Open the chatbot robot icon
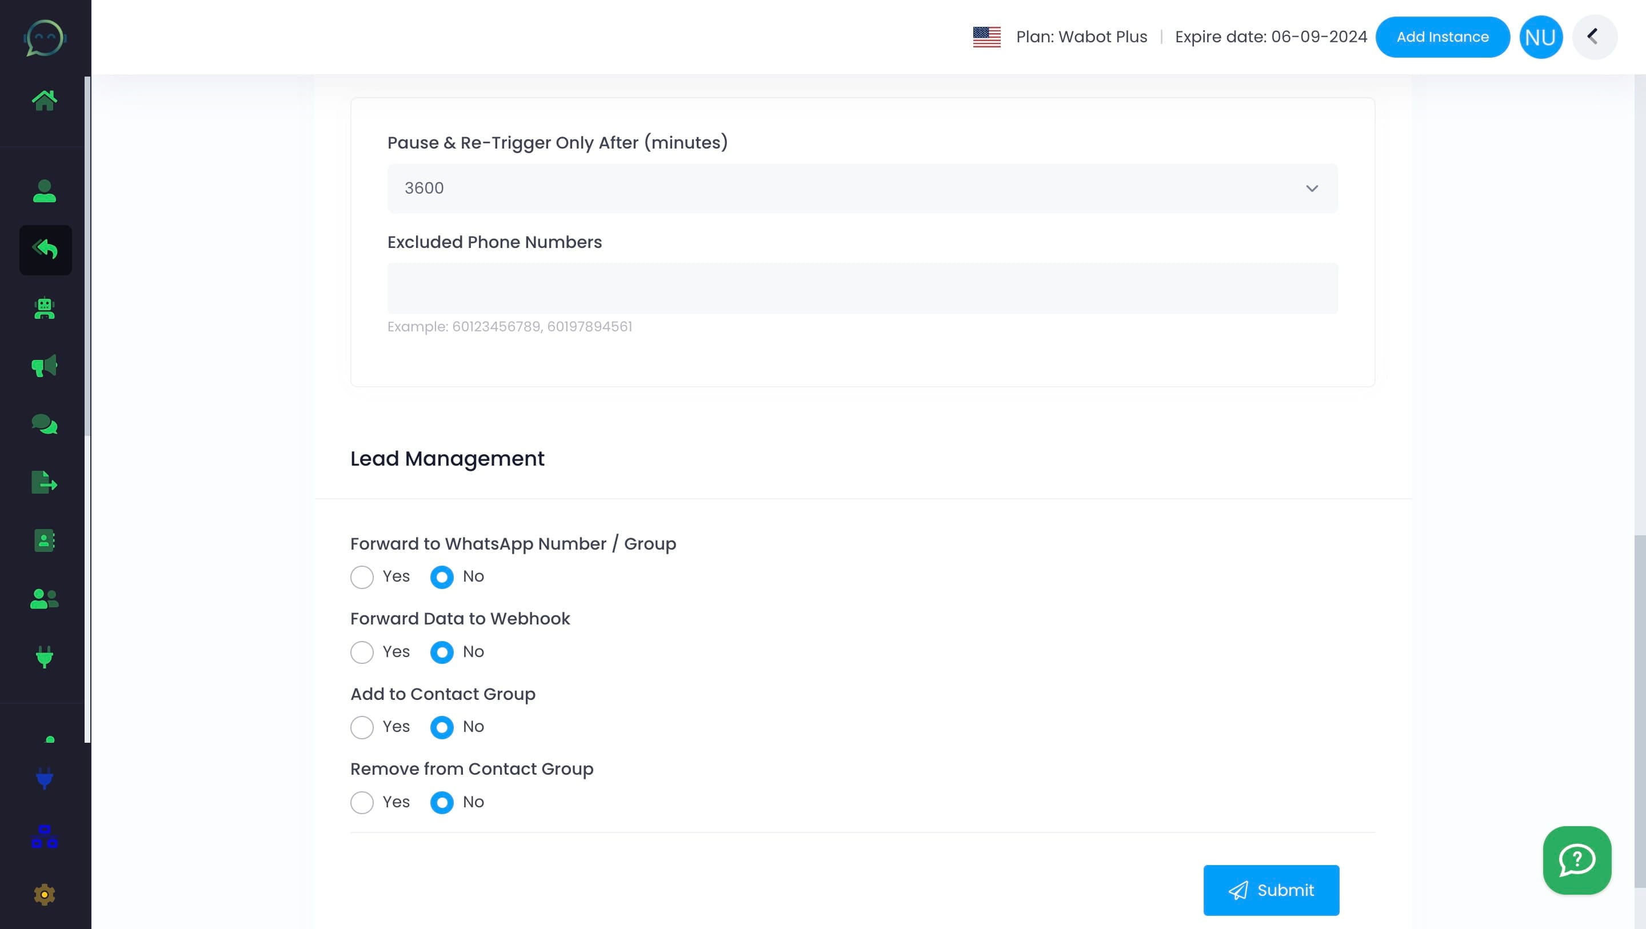The height and width of the screenshot is (929, 1646). click(x=44, y=309)
